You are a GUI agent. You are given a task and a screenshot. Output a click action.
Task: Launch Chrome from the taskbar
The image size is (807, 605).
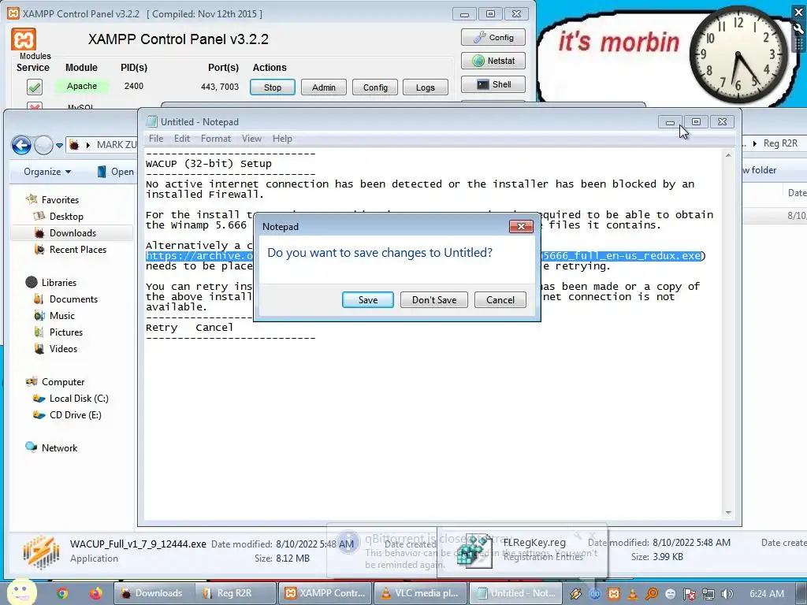pos(62,593)
